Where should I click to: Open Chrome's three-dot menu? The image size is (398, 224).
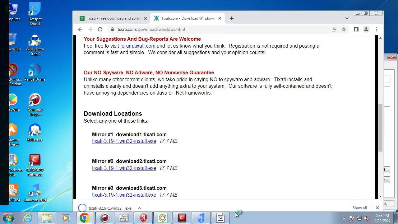376,29
